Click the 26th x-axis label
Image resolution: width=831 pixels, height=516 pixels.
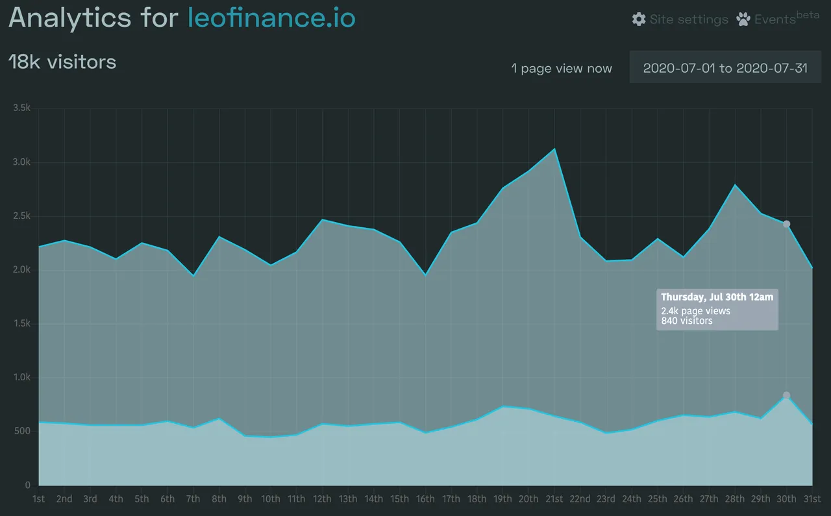[x=683, y=498]
